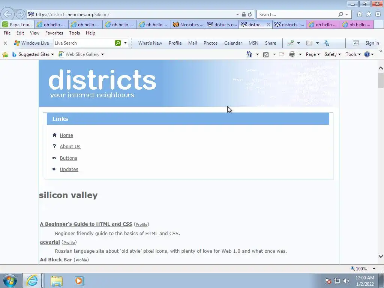The image size is (384, 288).
Task: Open the Safety menu dropdown
Action: pyautogui.click(x=333, y=54)
